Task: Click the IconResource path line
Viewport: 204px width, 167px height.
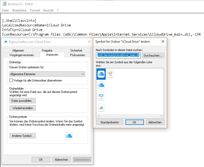Action: point(101,34)
